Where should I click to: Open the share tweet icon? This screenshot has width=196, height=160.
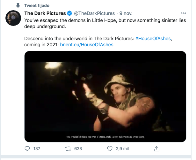click(x=156, y=149)
